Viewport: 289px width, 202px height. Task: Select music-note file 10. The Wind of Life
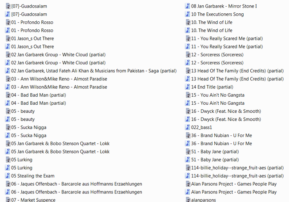[209, 31]
